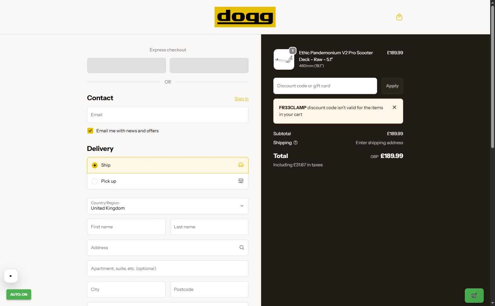Click the page vertical scrollbar
Screen dimensions: 495x306
click(492, 77)
